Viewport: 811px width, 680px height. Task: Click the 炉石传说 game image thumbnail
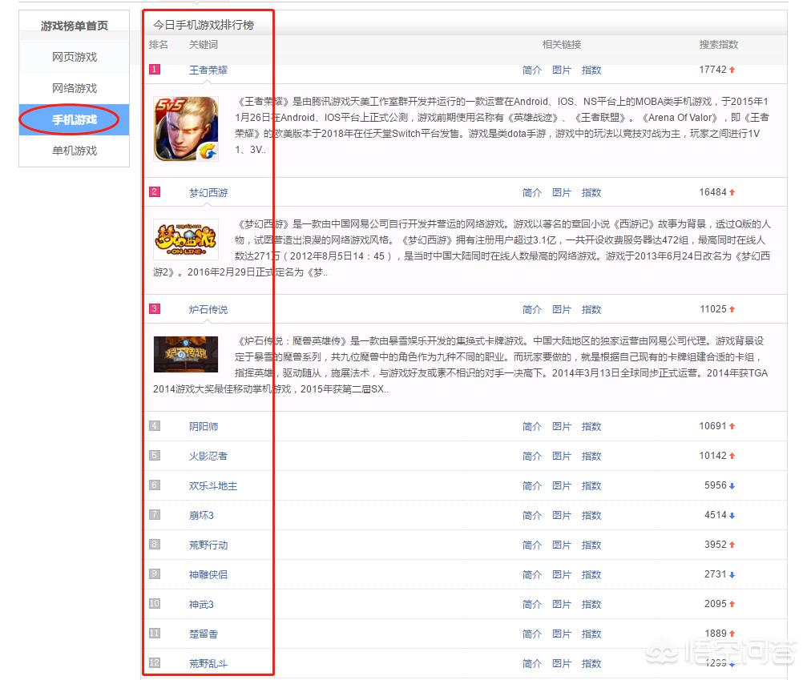coord(186,354)
